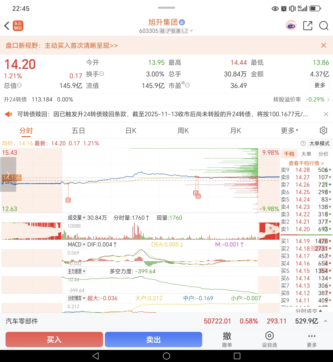Image resolution: width=333 pixels, height=362 pixels.
Task: Select the 买5 14.15 order row
Action: (x=306, y=271)
